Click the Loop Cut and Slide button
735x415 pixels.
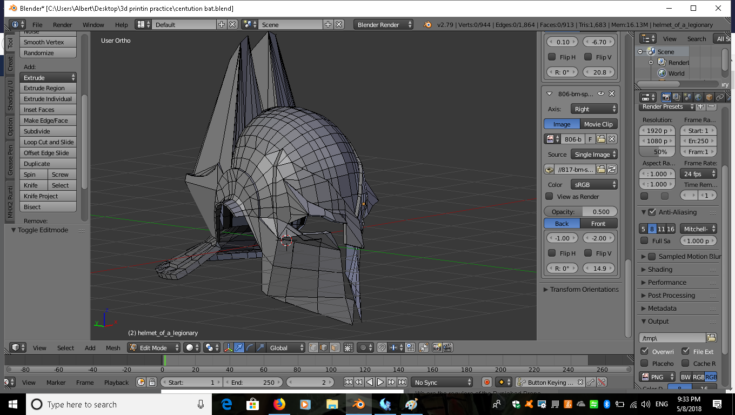(48, 142)
